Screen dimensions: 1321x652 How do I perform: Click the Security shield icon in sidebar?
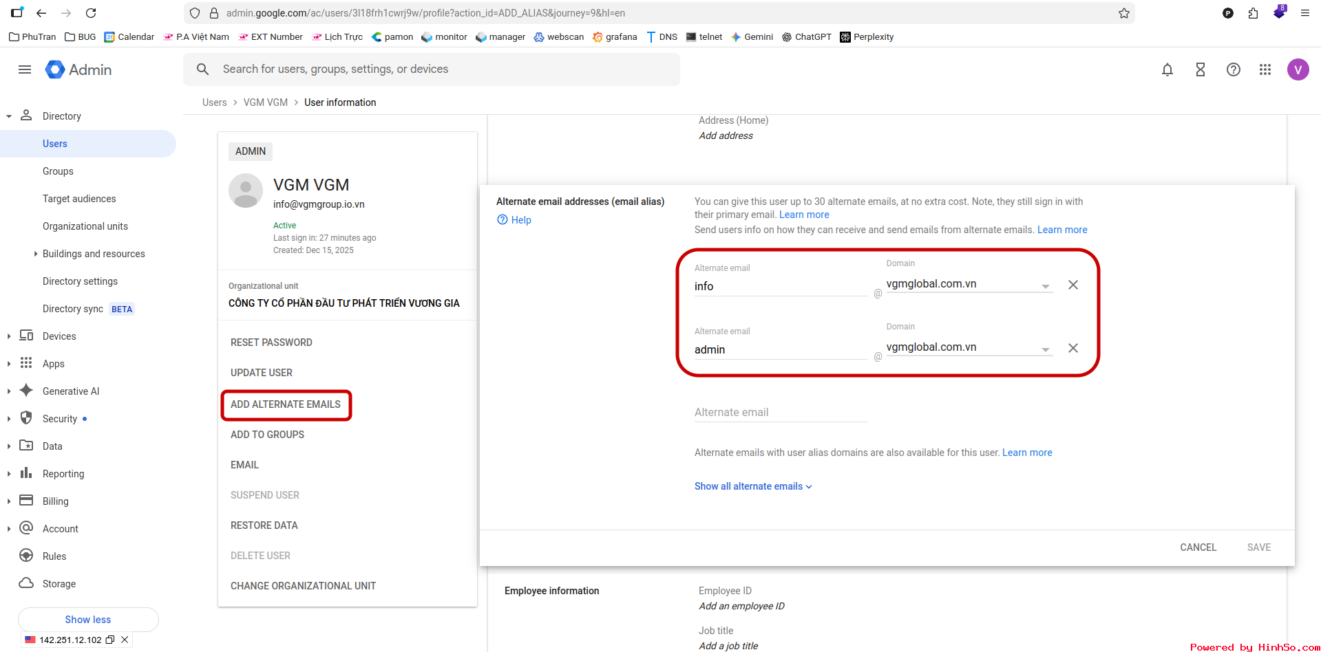tap(25, 418)
